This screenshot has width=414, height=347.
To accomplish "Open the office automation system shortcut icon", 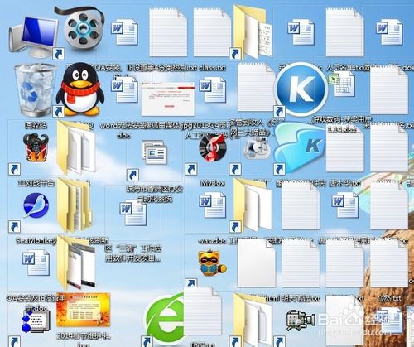I will click(x=155, y=152).
